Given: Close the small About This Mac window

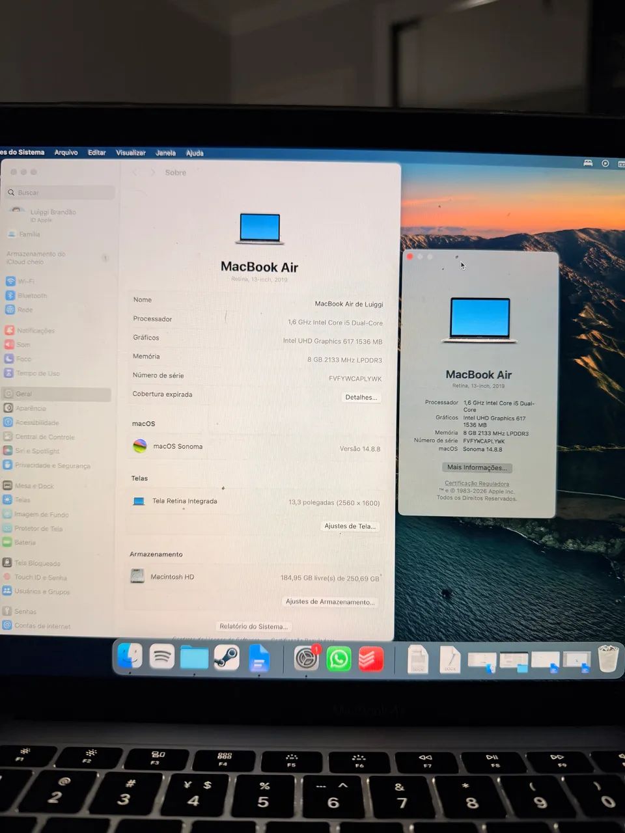Looking at the screenshot, I should 410,257.
